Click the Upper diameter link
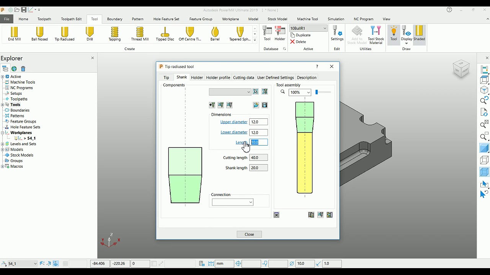 234,122
